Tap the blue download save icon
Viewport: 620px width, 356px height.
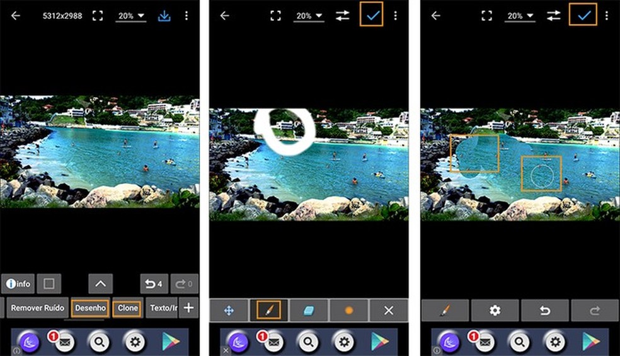click(x=164, y=16)
